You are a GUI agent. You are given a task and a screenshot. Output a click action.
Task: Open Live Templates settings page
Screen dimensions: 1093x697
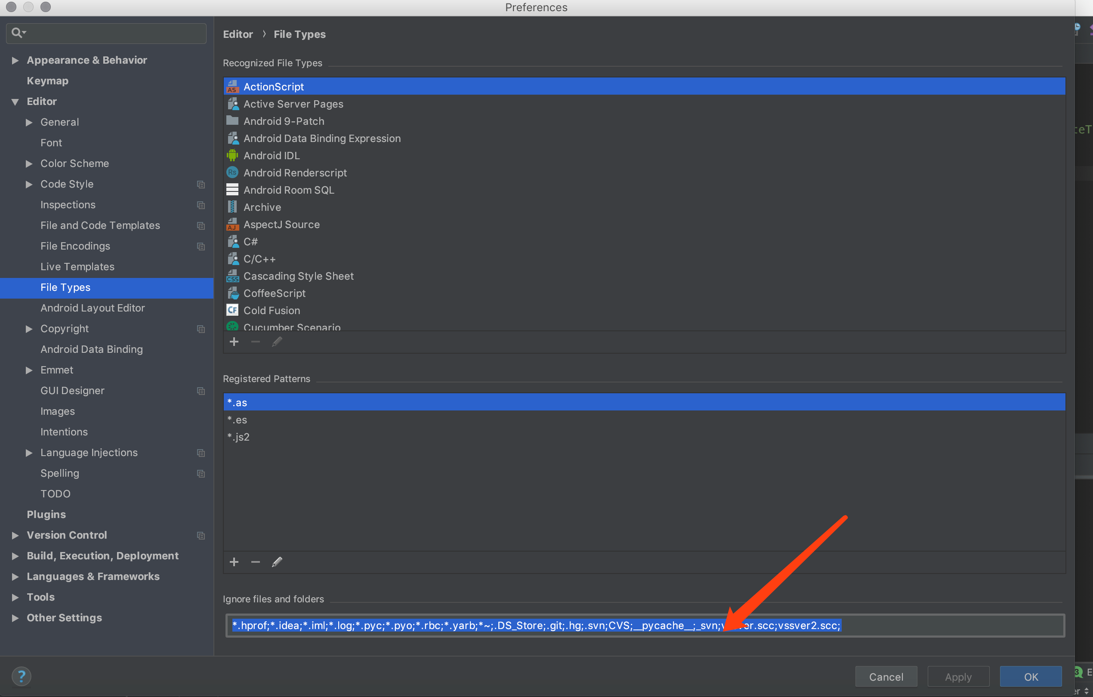tap(77, 267)
